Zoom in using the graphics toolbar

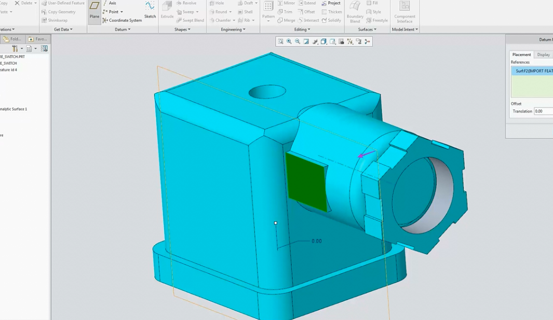tap(289, 41)
